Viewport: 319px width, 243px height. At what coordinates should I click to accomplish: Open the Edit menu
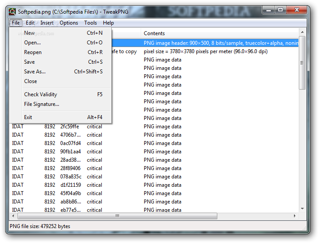[x=30, y=23]
